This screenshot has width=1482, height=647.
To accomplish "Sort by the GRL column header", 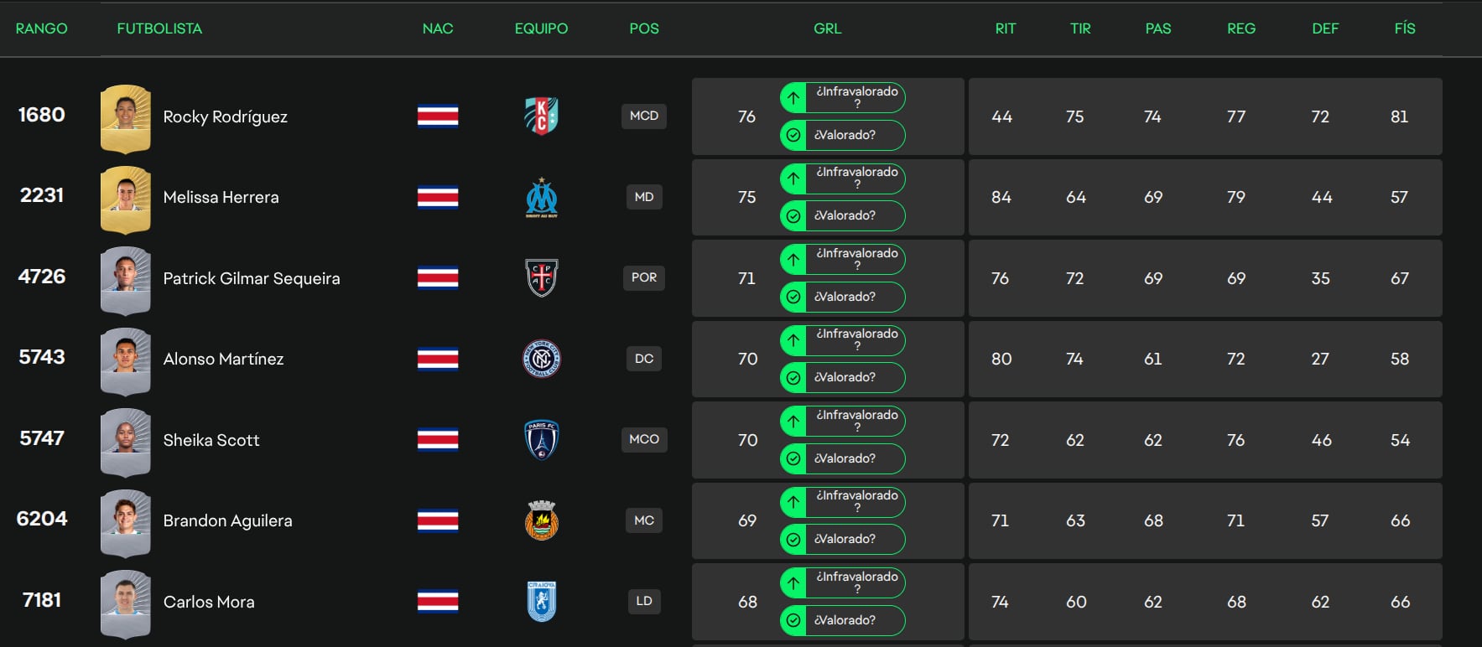I will (827, 28).
